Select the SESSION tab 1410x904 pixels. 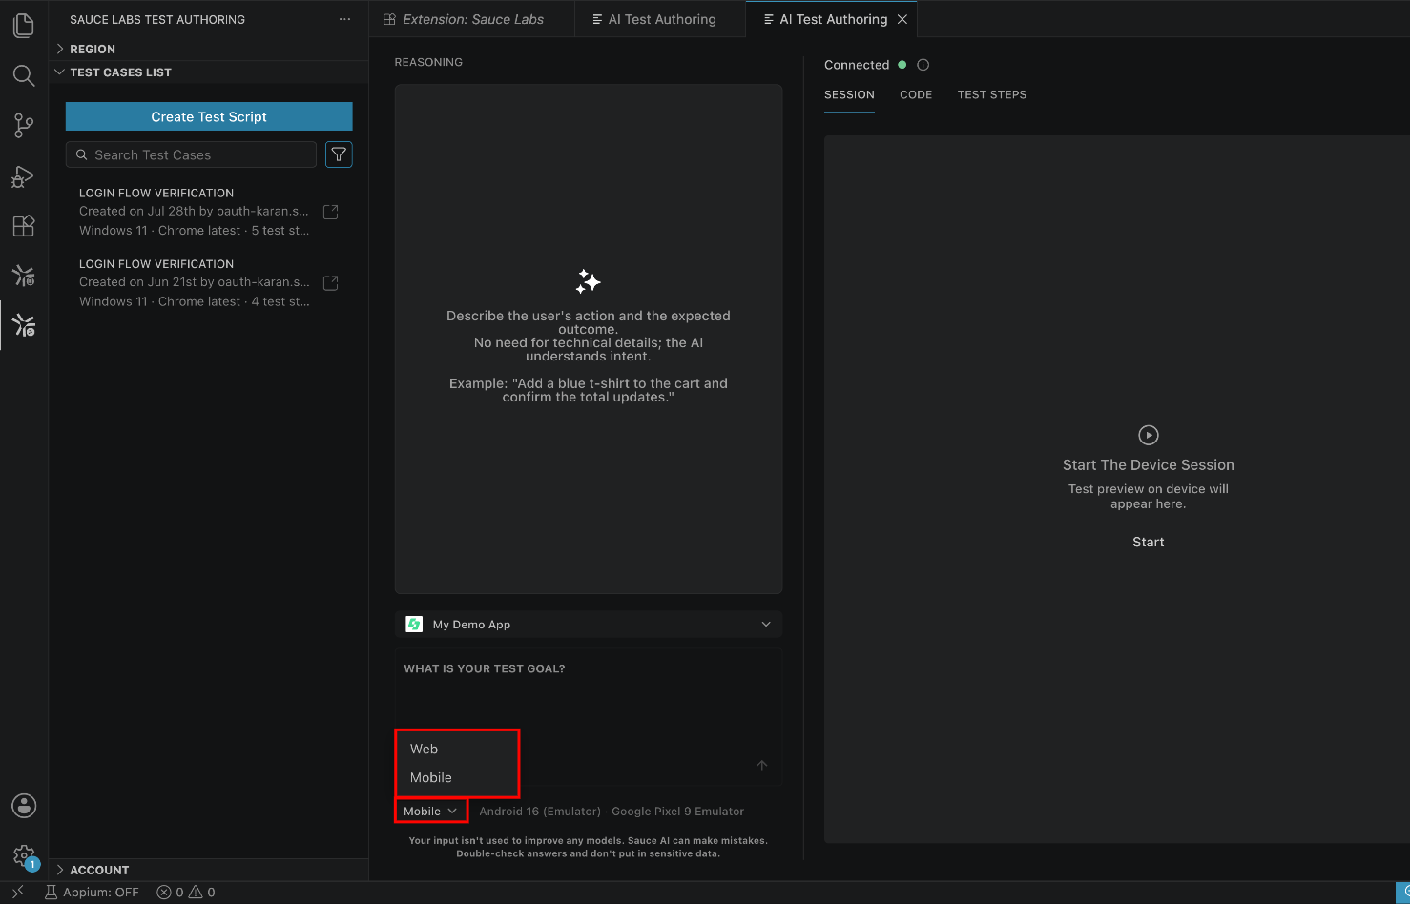tap(849, 94)
